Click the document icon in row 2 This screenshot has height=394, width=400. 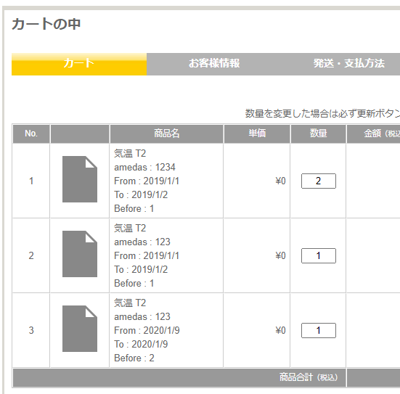click(x=80, y=254)
